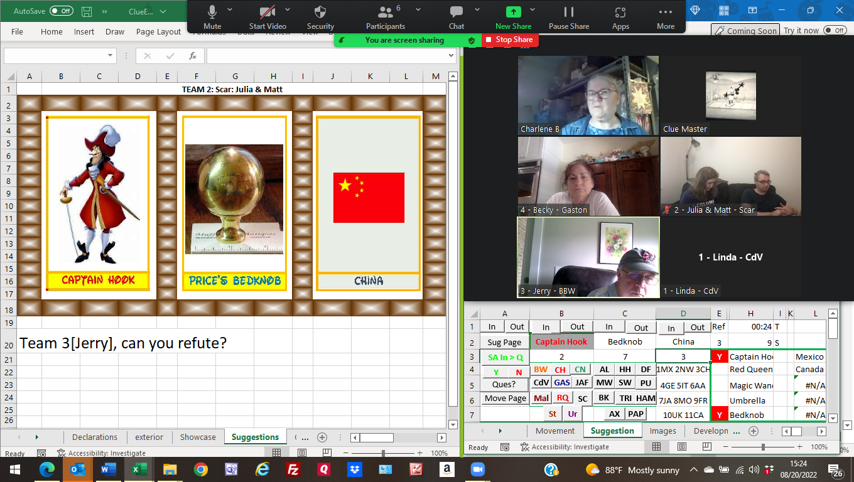The image size is (854, 482).
Task: Switch to the Showcase sheet tab
Action: pyautogui.click(x=198, y=437)
